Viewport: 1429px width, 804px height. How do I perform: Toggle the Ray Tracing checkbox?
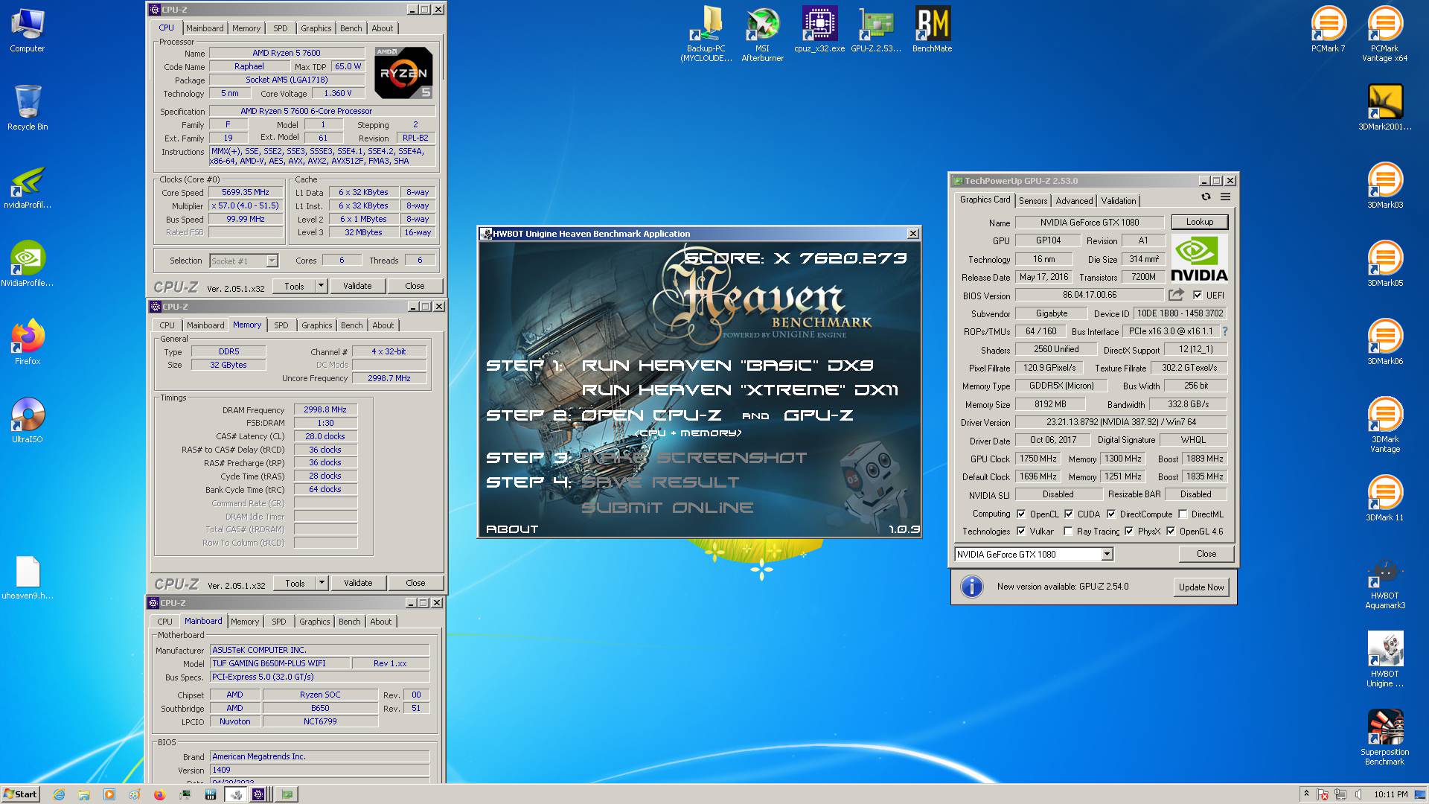click(x=1068, y=531)
